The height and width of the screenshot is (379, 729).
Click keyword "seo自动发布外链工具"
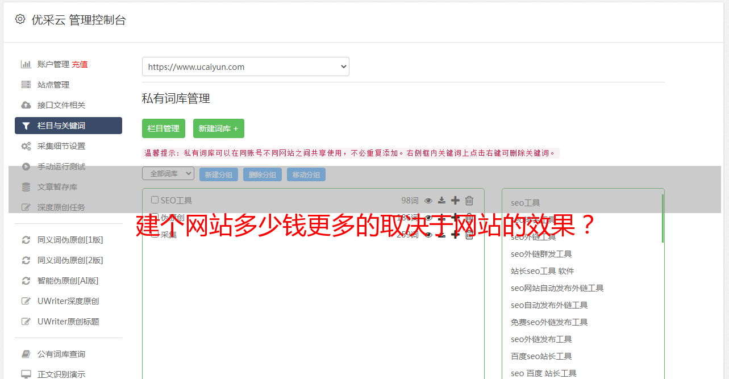(x=549, y=305)
